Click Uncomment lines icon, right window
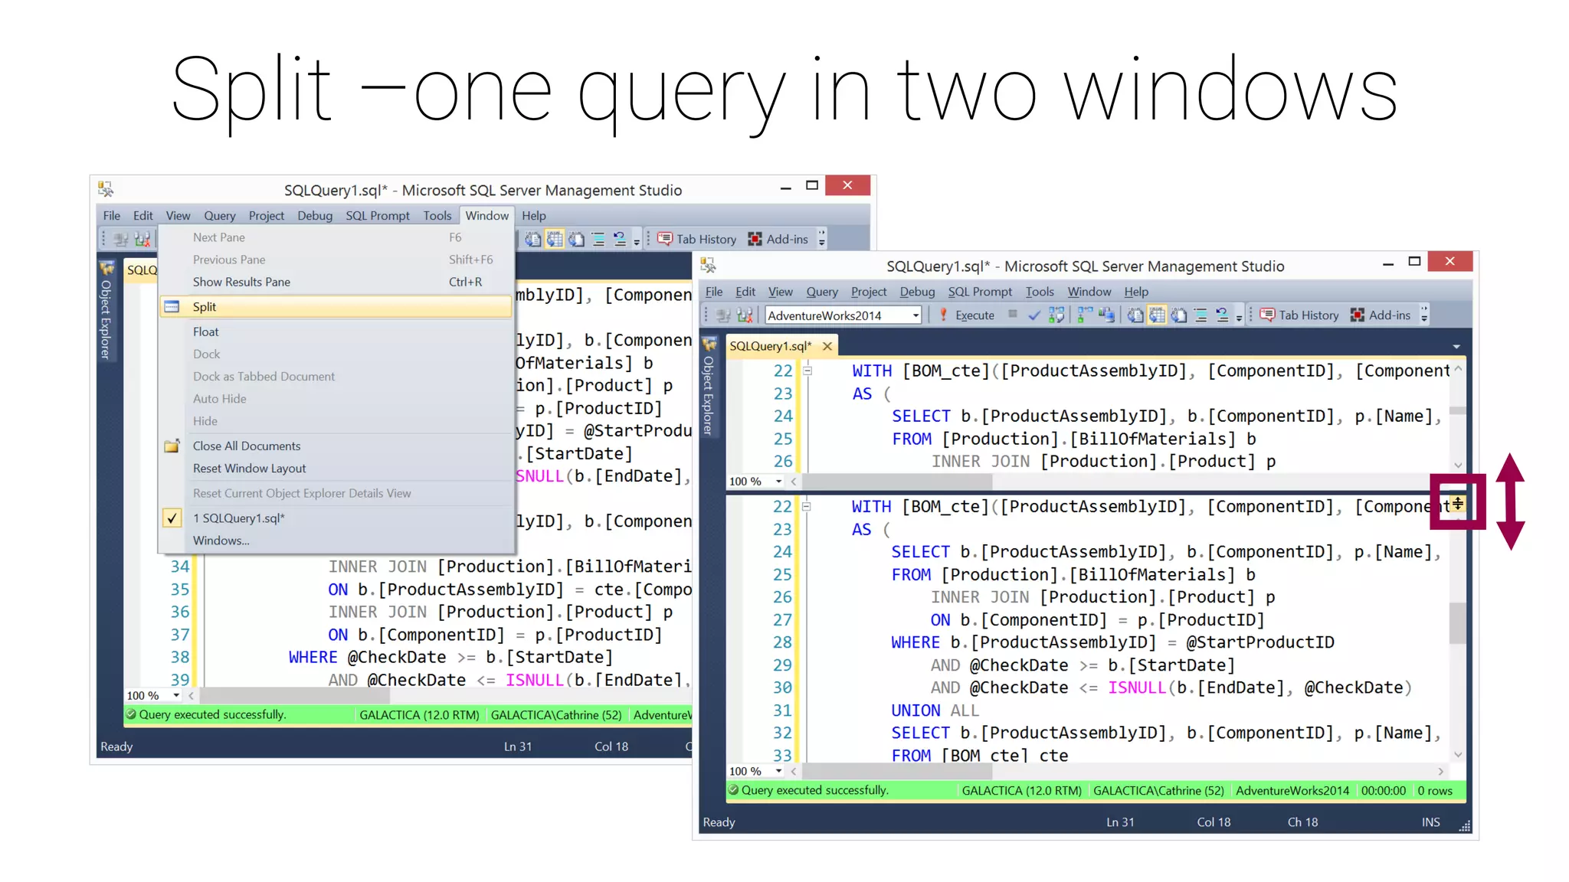 pyautogui.click(x=1222, y=315)
